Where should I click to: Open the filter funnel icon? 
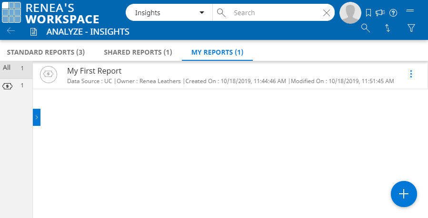[x=411, y=28]
